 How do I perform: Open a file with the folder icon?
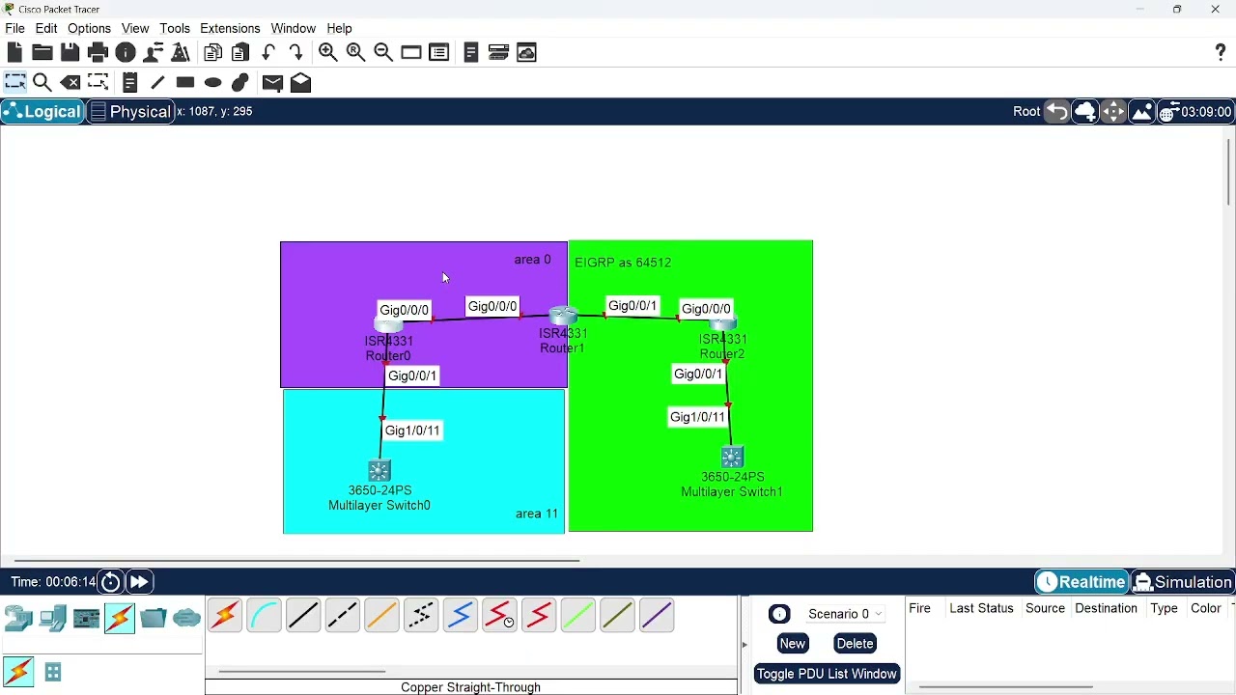[42, 52]
